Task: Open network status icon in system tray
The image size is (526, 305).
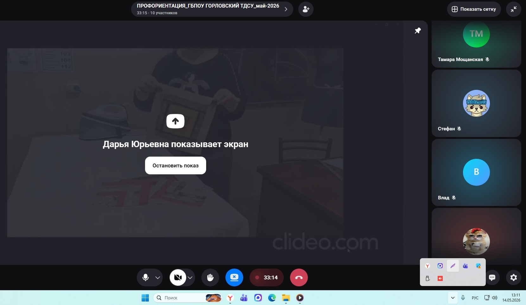Action: [487, 298]
